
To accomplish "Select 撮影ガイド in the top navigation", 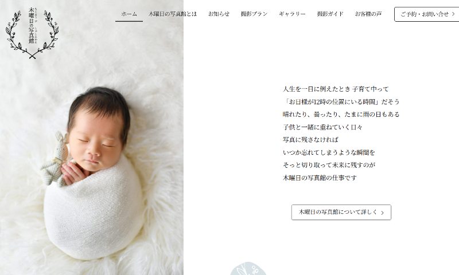I will pos(330,14).
